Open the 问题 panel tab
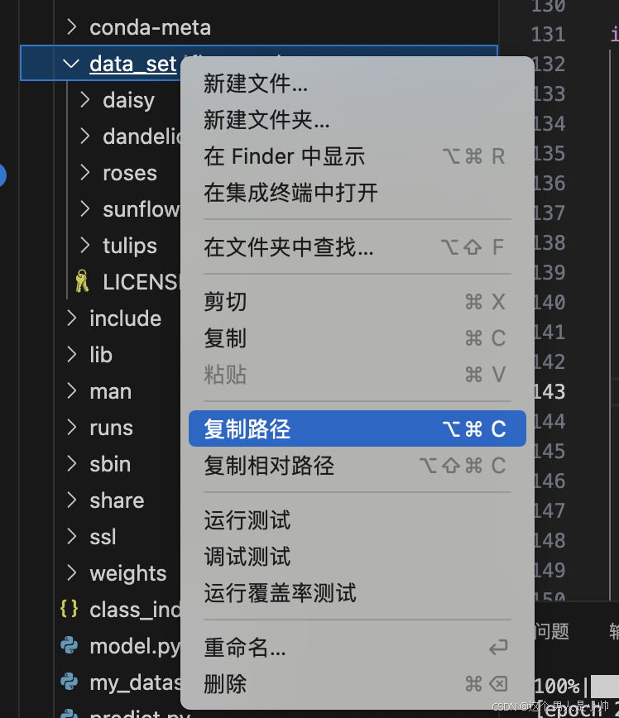The height and width of the screenshot is (718, 619). [553, 632]
